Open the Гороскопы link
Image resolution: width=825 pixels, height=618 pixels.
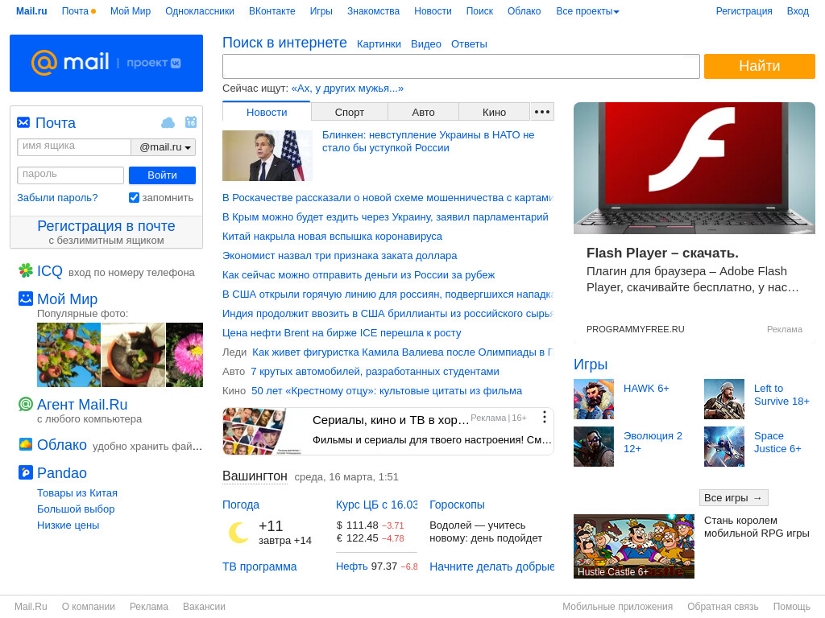pos(457,505)
